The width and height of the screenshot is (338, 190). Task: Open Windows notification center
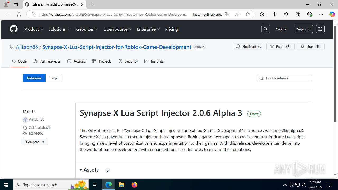point(330,185)
